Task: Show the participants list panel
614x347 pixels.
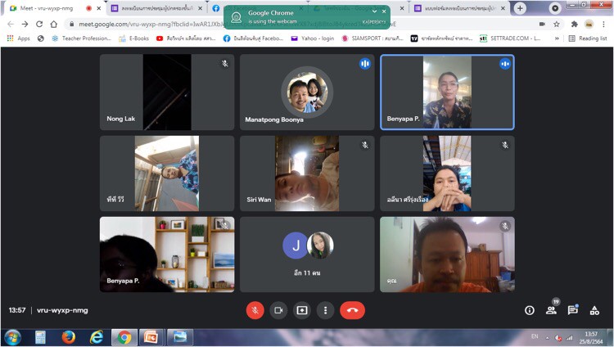Action: (551, 310)
